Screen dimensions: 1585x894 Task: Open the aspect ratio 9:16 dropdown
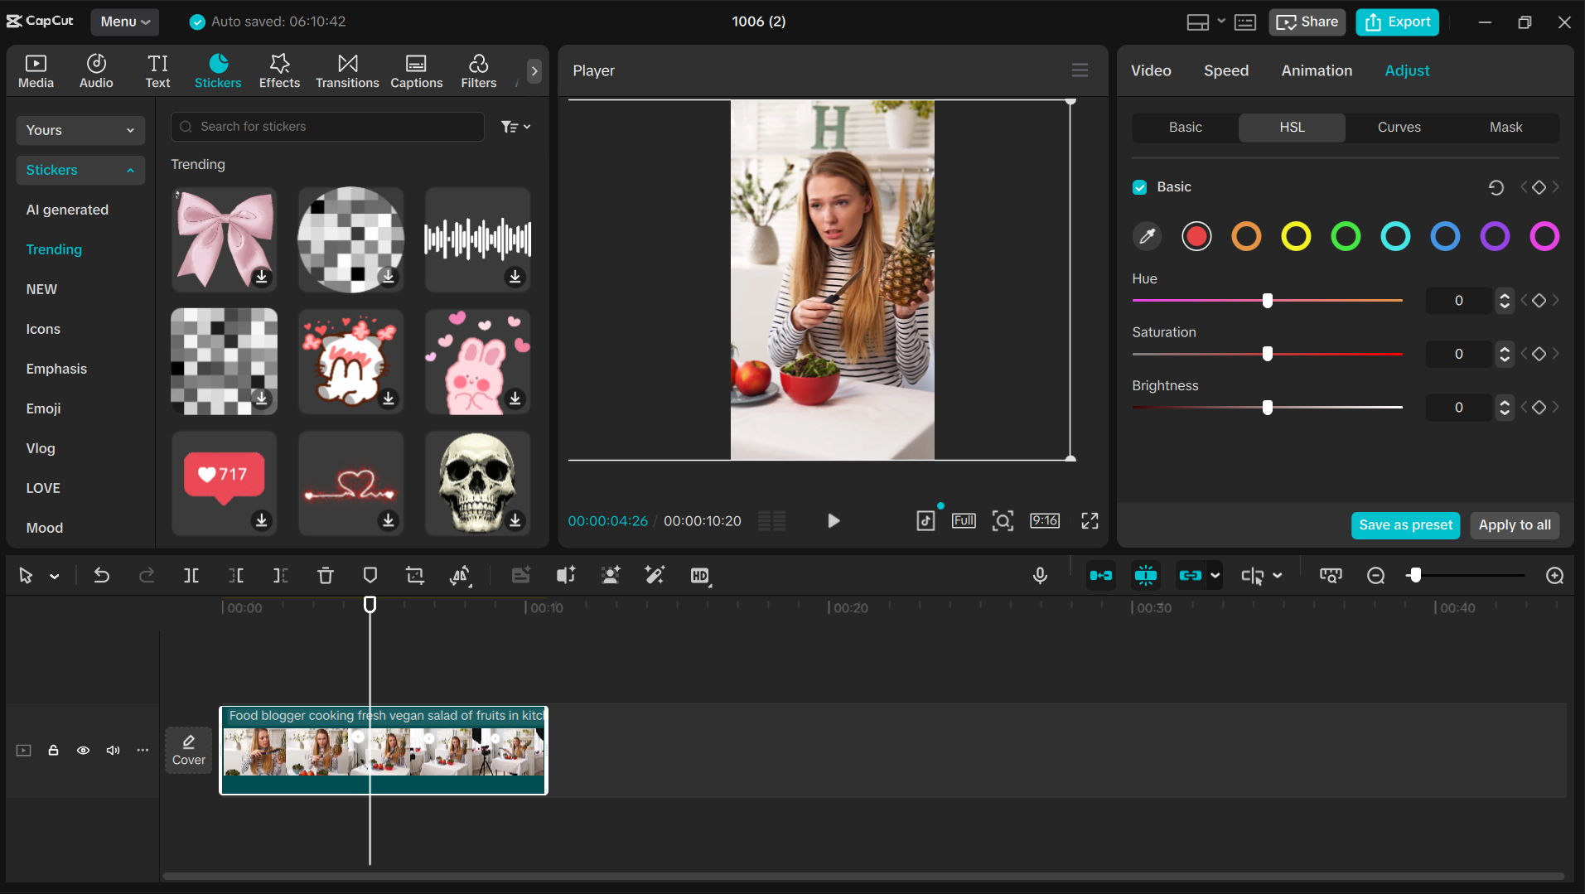pyautogui.click(x=1045, y=520)
